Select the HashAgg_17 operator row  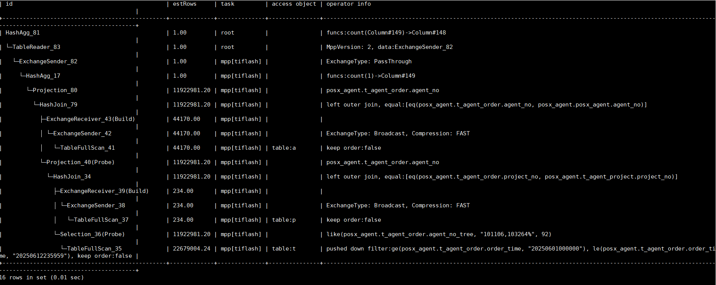[x=43, y=76]
